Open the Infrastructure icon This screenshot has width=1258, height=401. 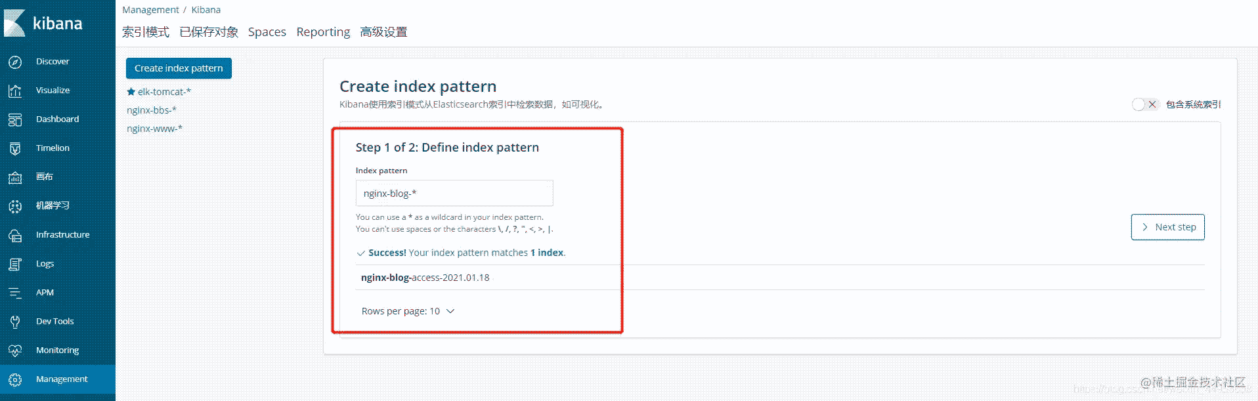coord(15,235)
